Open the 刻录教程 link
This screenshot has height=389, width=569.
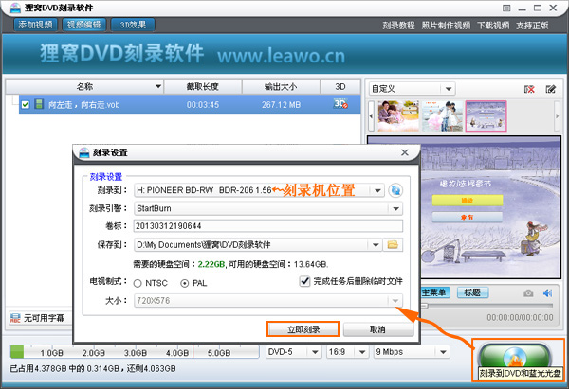click(398, 26)
